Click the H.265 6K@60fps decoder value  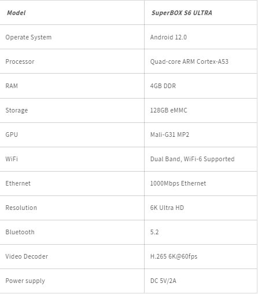pyautogui.click(x=174, y=256)
